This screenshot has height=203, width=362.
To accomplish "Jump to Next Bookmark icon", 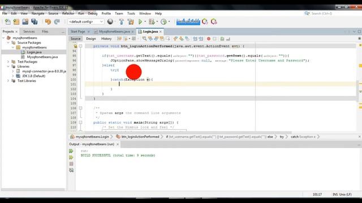I will (x=181, y=39).
